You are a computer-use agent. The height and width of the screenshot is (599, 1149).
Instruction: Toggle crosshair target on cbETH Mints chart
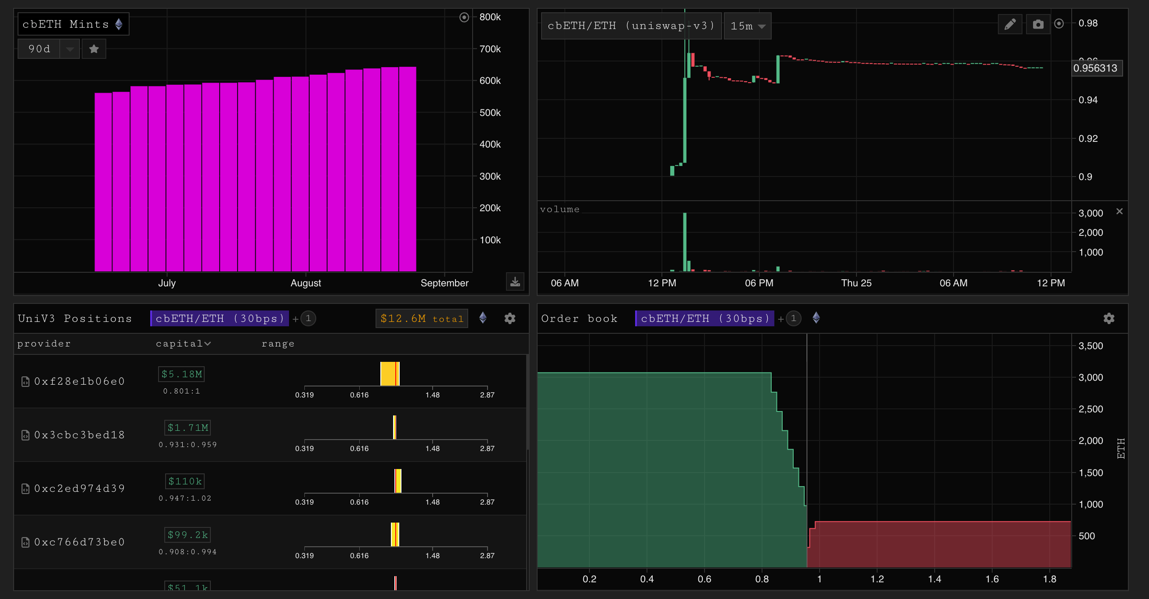coord(464,18)
